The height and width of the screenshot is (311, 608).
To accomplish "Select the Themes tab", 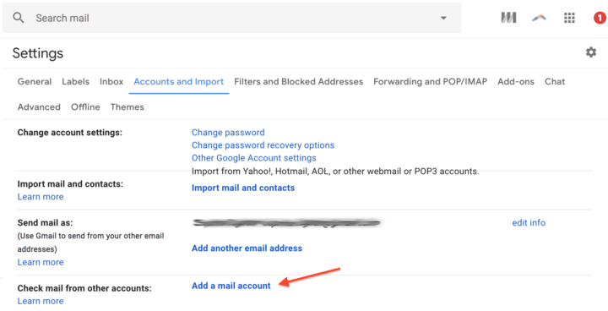I will pos(128,107).
